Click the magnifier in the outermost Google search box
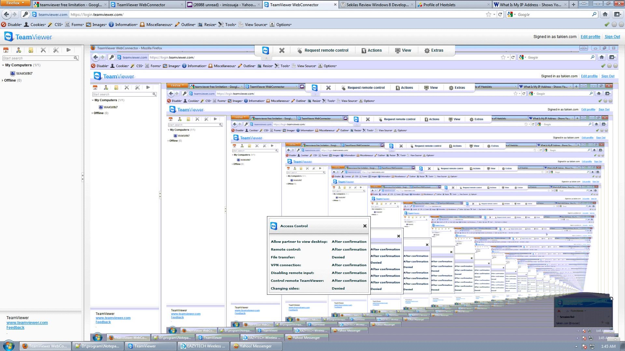Image resolution: width=625 pixels, height=351 pixels. [594, 14]
